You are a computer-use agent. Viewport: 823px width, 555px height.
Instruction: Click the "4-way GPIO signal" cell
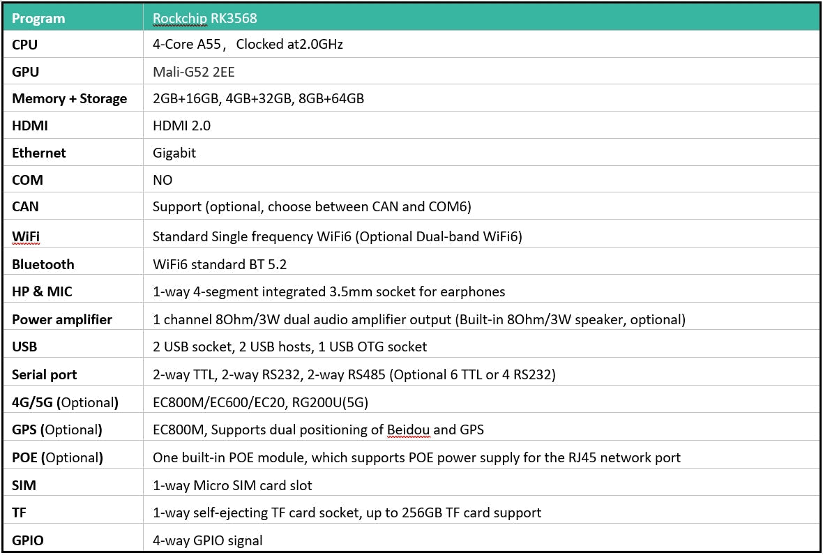(207, 540)
